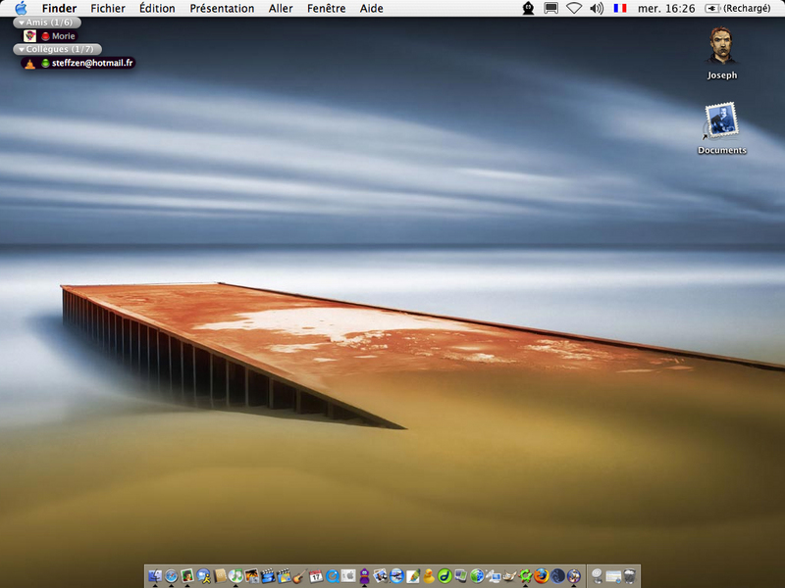The height and width of the screenshot is (588, 785).
Task: Open the pencil-and-paper text editor Dock icon
Action: (x=412, y=576)
